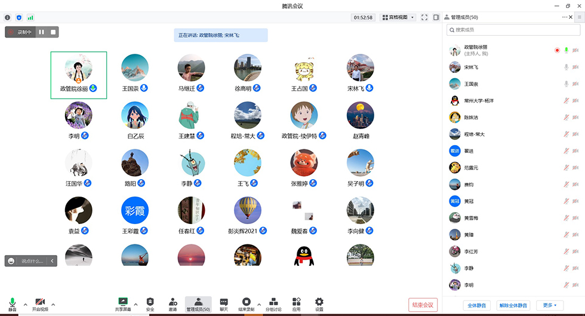Viewport: 585px width, 316px height.
Task: Open the network signal status icon
Action: pyautogui.click(x=30, y=18)
